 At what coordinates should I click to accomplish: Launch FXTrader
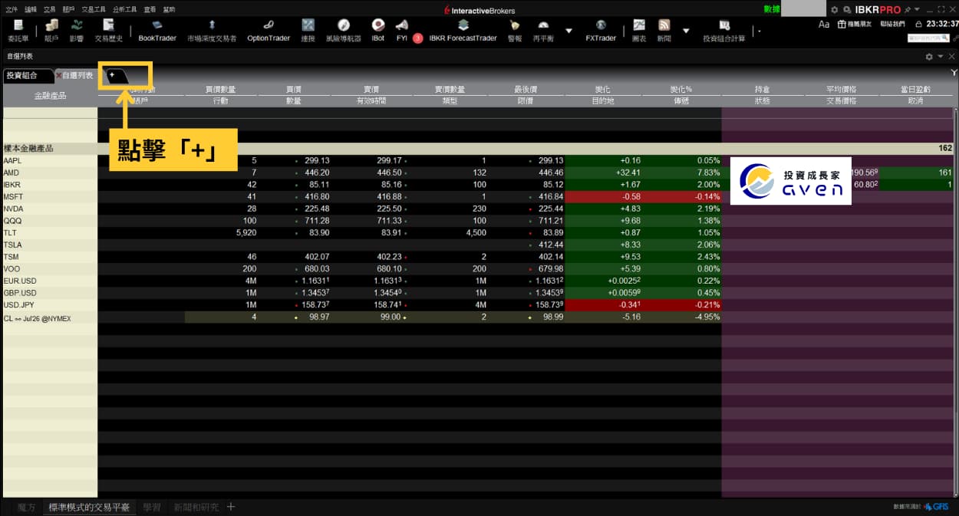601,31
